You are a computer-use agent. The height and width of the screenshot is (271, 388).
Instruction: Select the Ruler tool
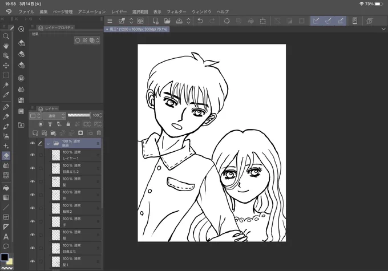6,227
